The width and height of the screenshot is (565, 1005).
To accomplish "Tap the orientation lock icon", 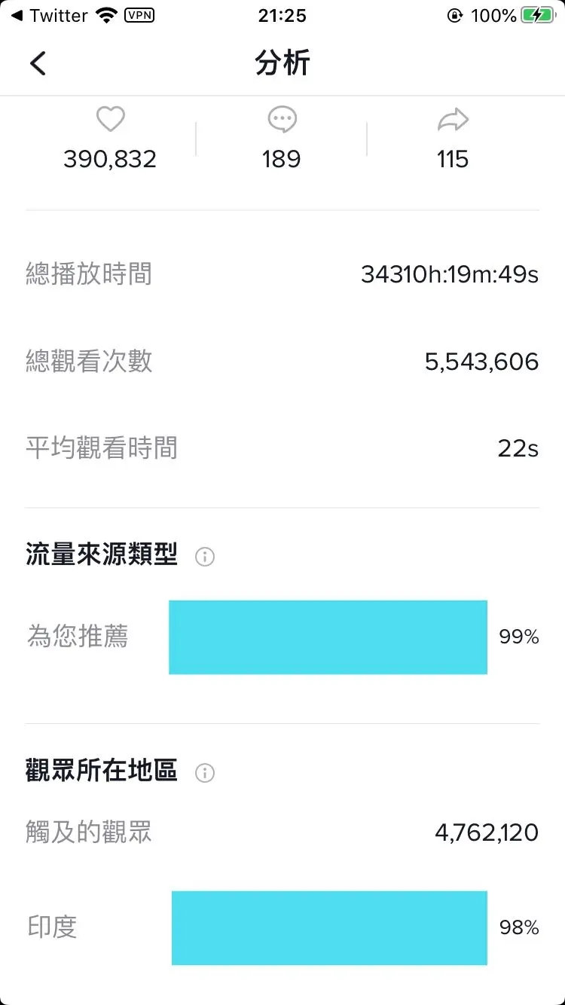I will coord(454,15).
